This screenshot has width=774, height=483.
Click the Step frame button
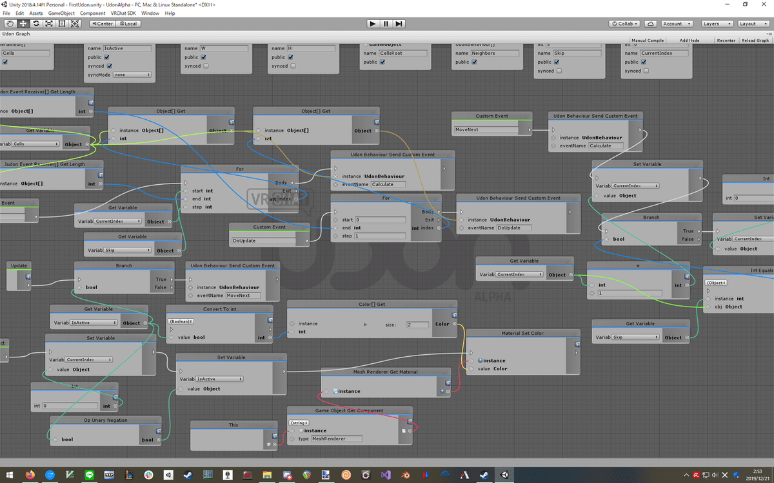pyautogui.click(x=399, y=24)
